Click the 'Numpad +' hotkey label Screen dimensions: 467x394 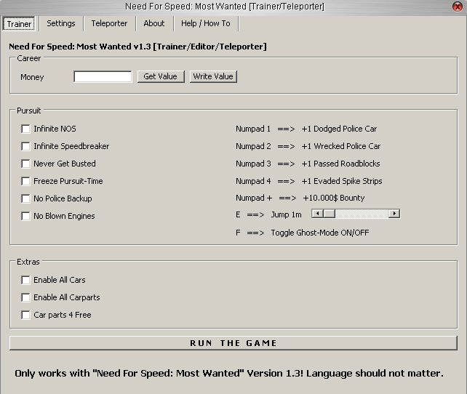(x=254, y=198)
